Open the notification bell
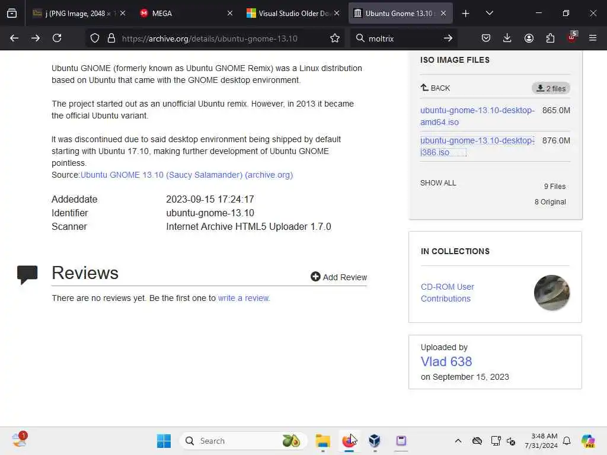Screen dimensions: 607x455 pos(567,441)
